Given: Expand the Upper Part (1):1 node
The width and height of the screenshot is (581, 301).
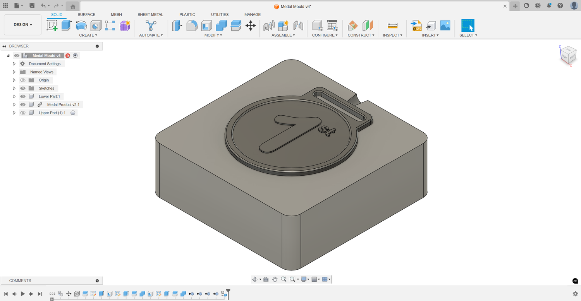Looking at the screenshot, I should pos(14,113).
